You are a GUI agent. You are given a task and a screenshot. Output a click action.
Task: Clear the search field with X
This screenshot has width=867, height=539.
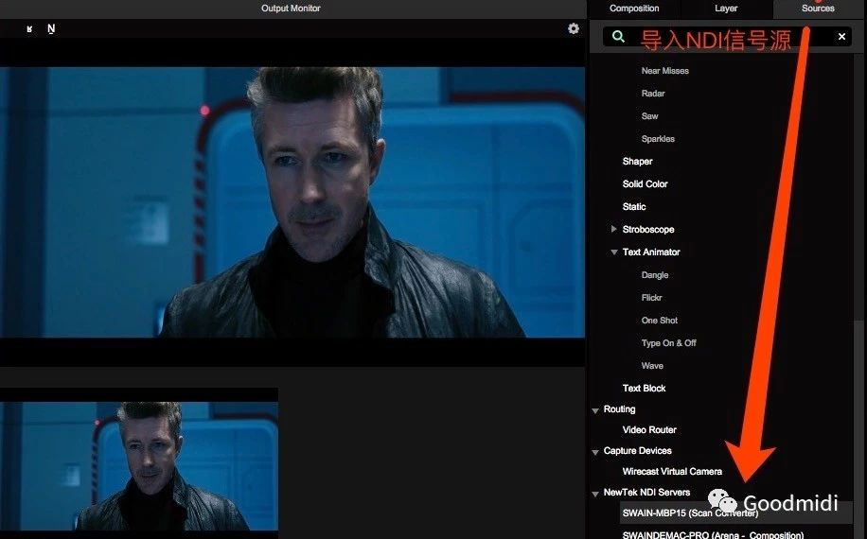[841, 37]
